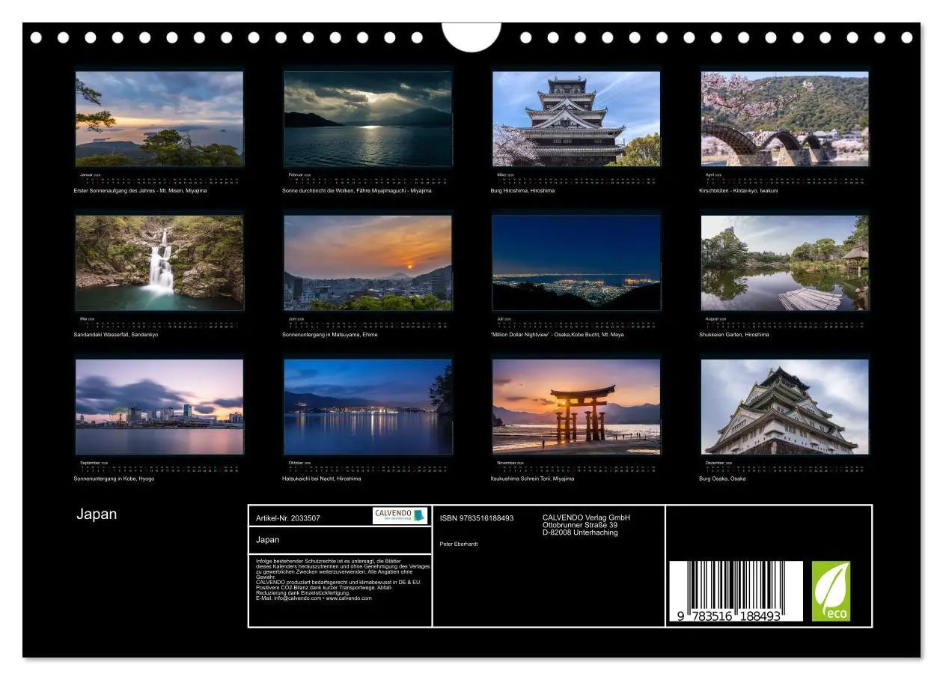Click the 'E-Mail: info@calvendo.com' line
This screenshot has width=943, height=680.
pos(314,598)
